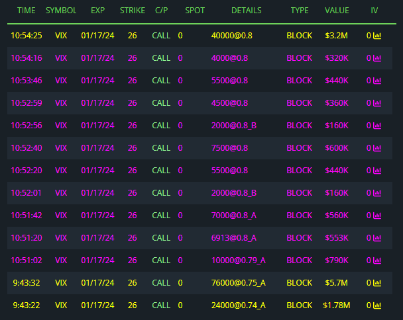The height and width of the screenshot is (320, 403).
Task: Sort by the TYPE column header
Action: point(300,11)
